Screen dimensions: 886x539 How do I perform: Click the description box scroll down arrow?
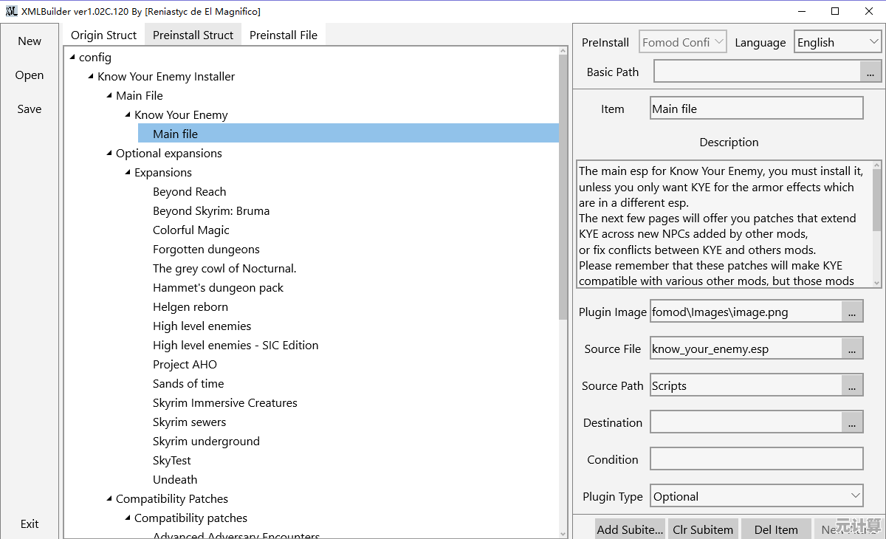[x=876, y=282]
